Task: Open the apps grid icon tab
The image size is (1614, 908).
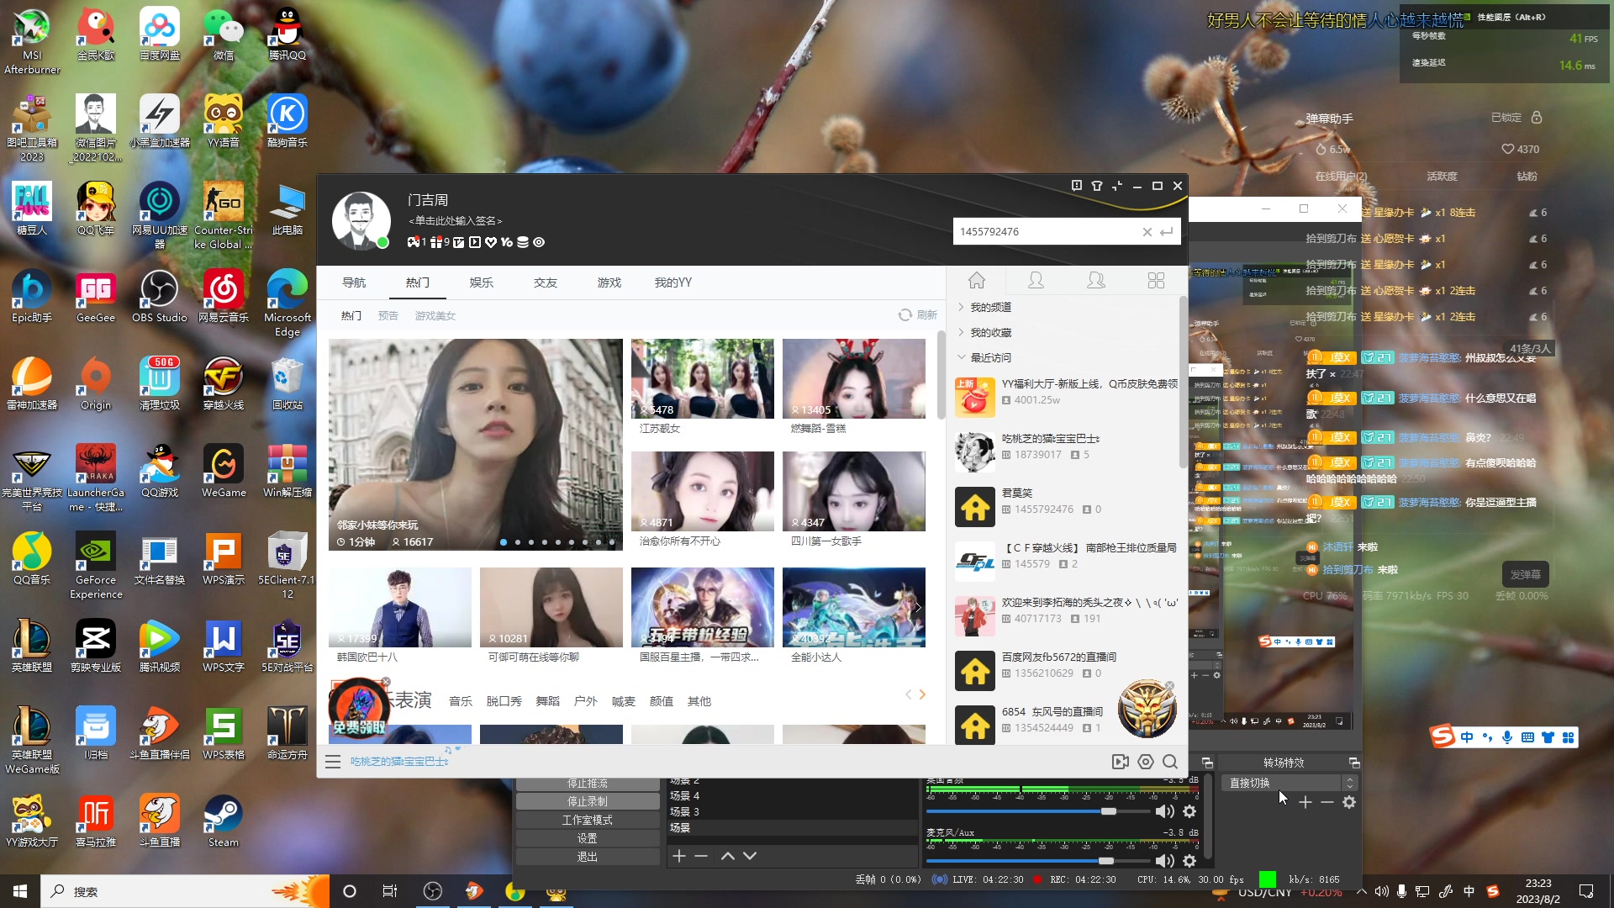Action: [x=1156, y=281]
